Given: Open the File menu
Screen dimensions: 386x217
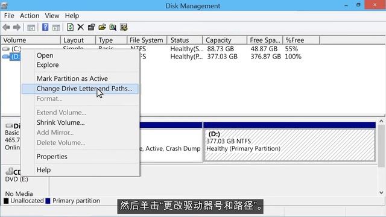Looking at the screenshot, I should tap(9, 16).
